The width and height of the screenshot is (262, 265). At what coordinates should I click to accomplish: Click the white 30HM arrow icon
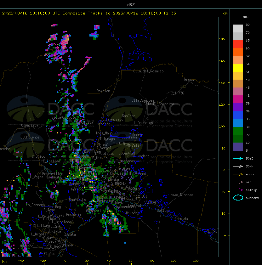tap(238, 166)
